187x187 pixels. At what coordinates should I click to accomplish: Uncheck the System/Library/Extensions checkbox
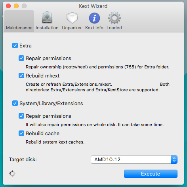click(15, 103)
